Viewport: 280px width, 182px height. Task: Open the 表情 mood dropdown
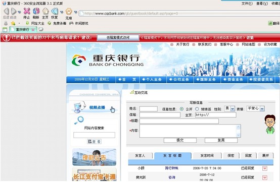pos(262,108)
